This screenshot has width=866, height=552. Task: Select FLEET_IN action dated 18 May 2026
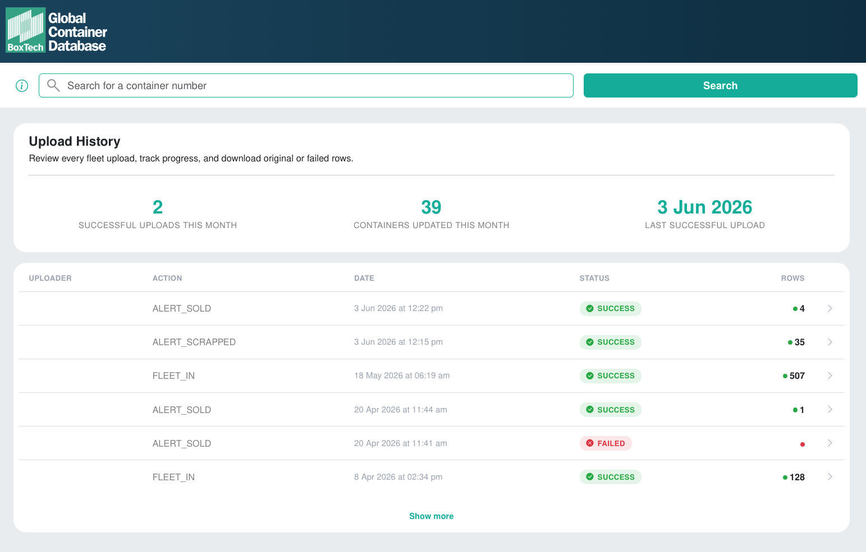173,375
